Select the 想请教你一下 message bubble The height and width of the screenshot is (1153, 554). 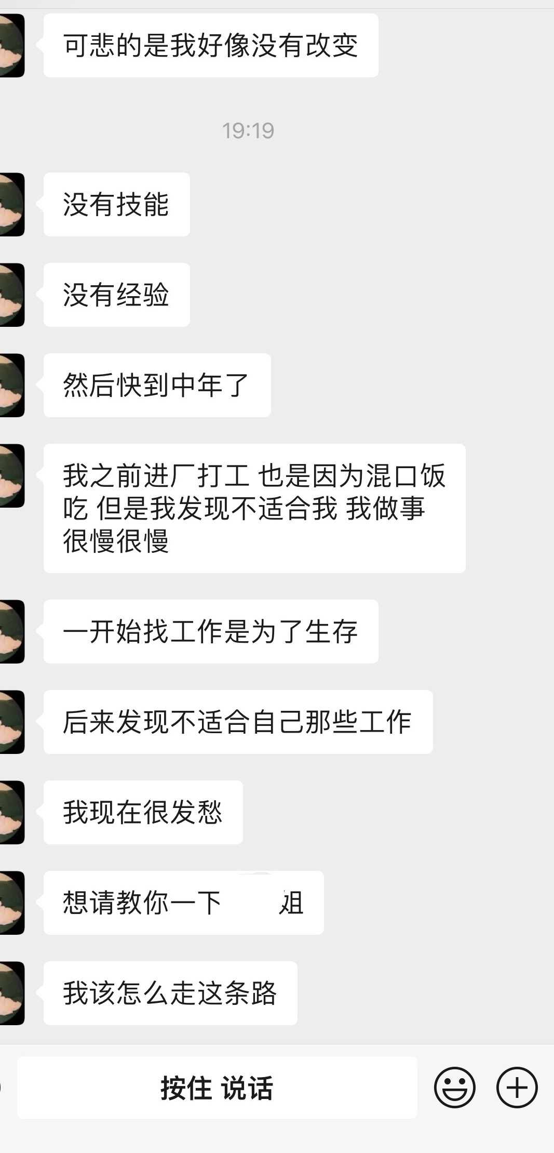184,903
